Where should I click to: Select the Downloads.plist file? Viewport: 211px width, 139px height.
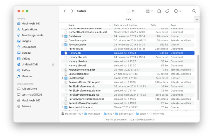(128, 40)
